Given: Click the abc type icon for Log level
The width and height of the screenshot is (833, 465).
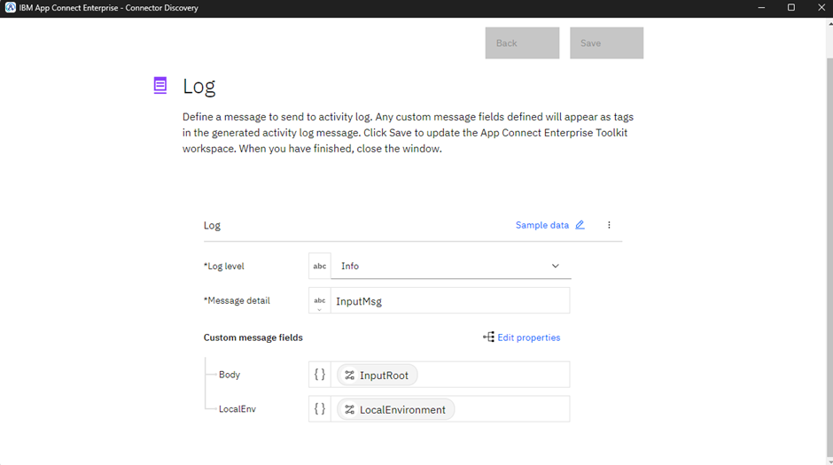Looking at the screenshot, I should click(320, 266).
